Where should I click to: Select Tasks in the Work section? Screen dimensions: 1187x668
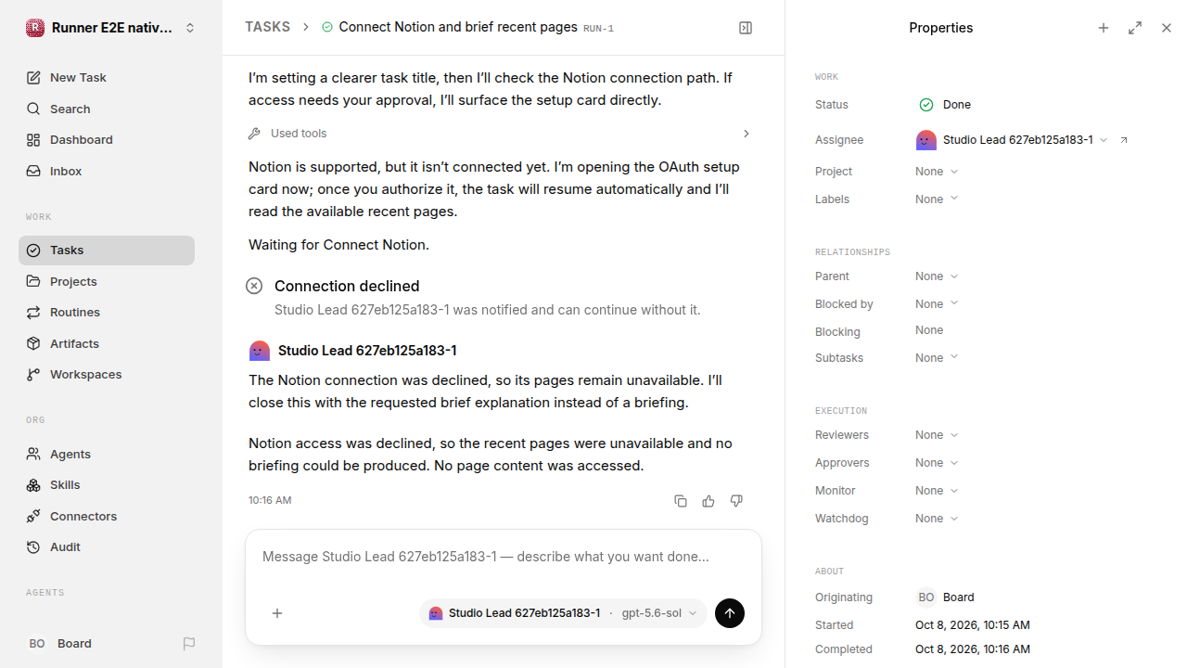107,250
